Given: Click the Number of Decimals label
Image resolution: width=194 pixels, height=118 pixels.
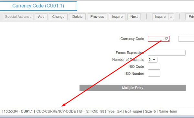Looking at the screenshot, I should point(128,60).
